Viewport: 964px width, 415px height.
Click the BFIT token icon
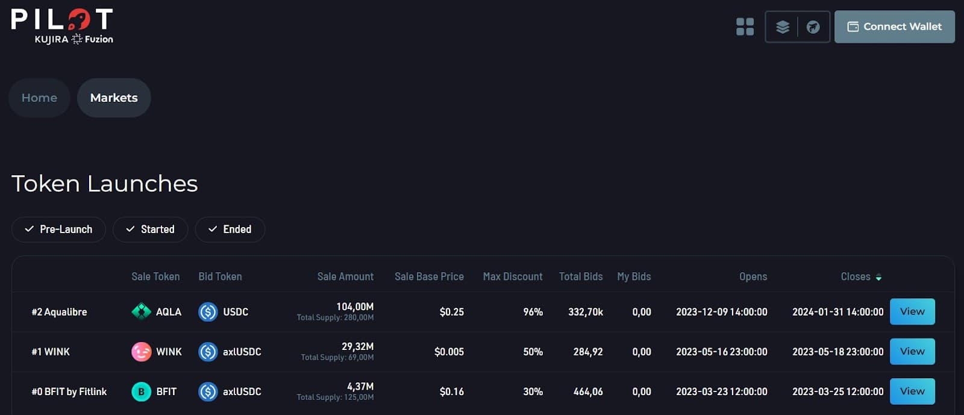pyautogui.click(x=141, y=392)
